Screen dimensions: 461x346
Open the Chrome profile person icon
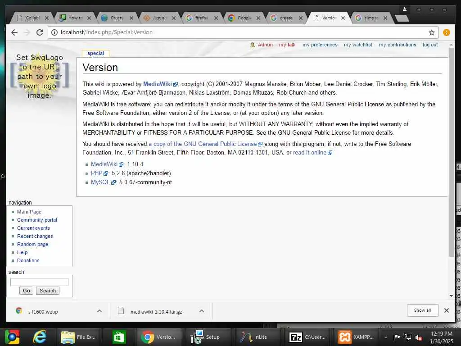click(405, 9)
